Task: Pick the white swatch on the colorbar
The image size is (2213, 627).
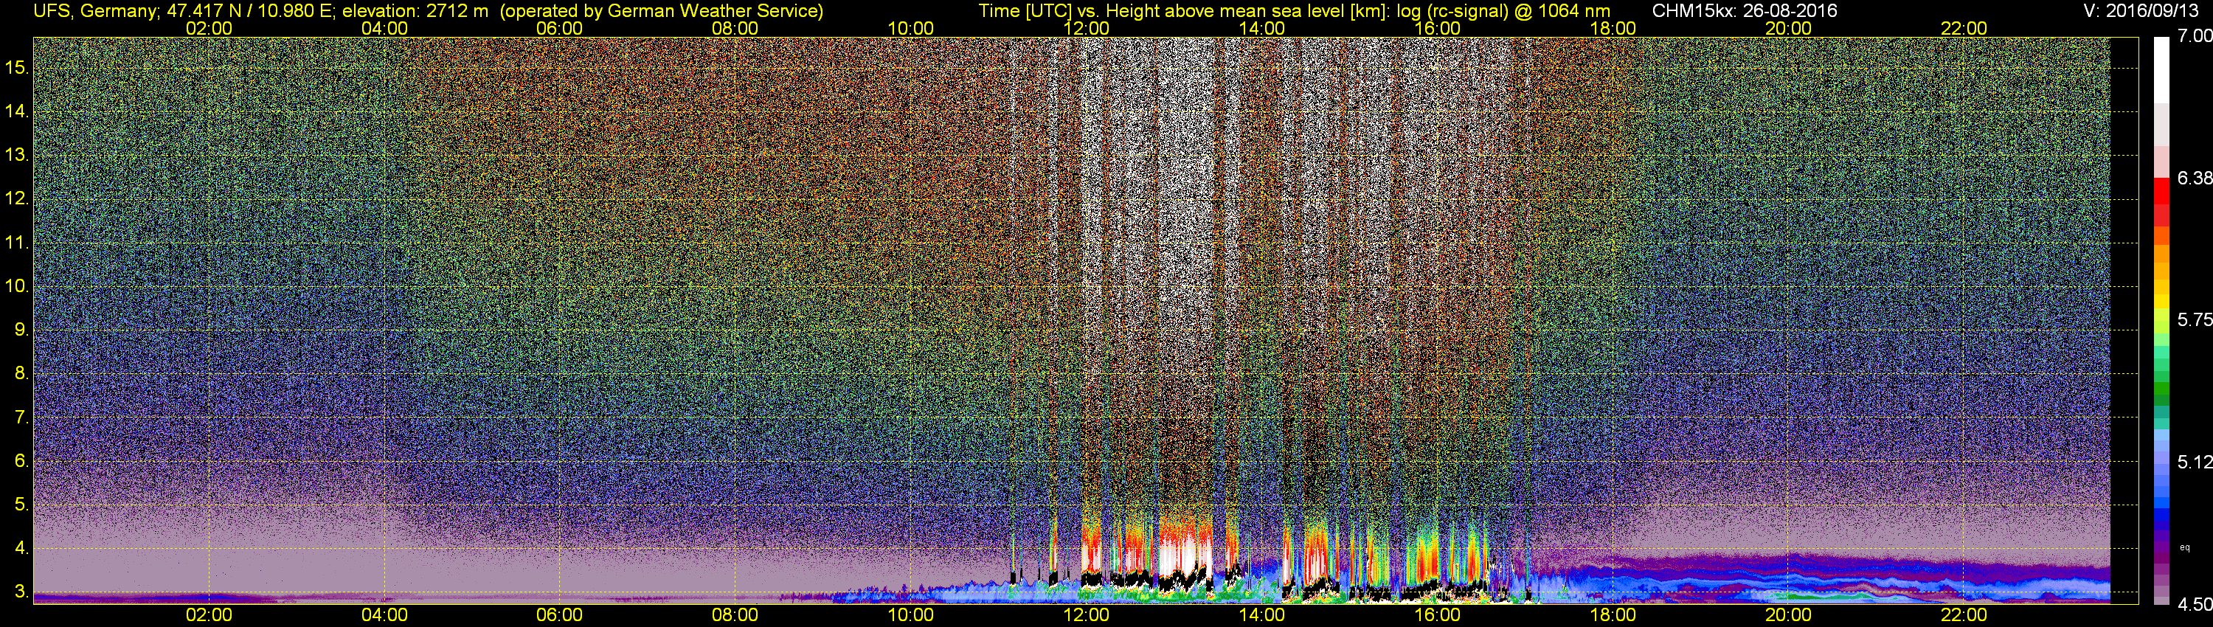Action: (2161, 69)
